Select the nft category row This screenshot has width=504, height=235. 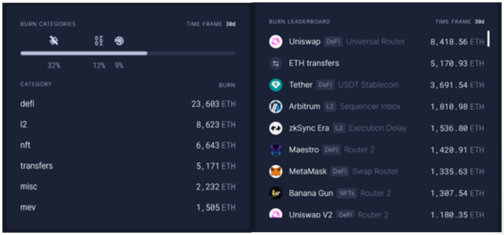128,145
